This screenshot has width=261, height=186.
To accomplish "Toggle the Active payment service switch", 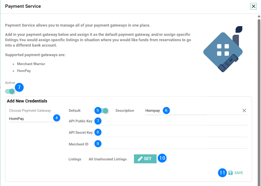I will point(10,91).
